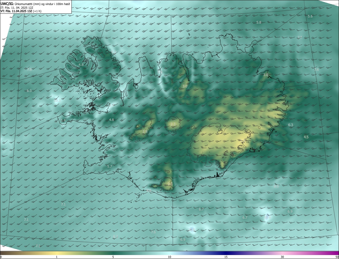Click the colorbar tick label 5

(113, 257)
